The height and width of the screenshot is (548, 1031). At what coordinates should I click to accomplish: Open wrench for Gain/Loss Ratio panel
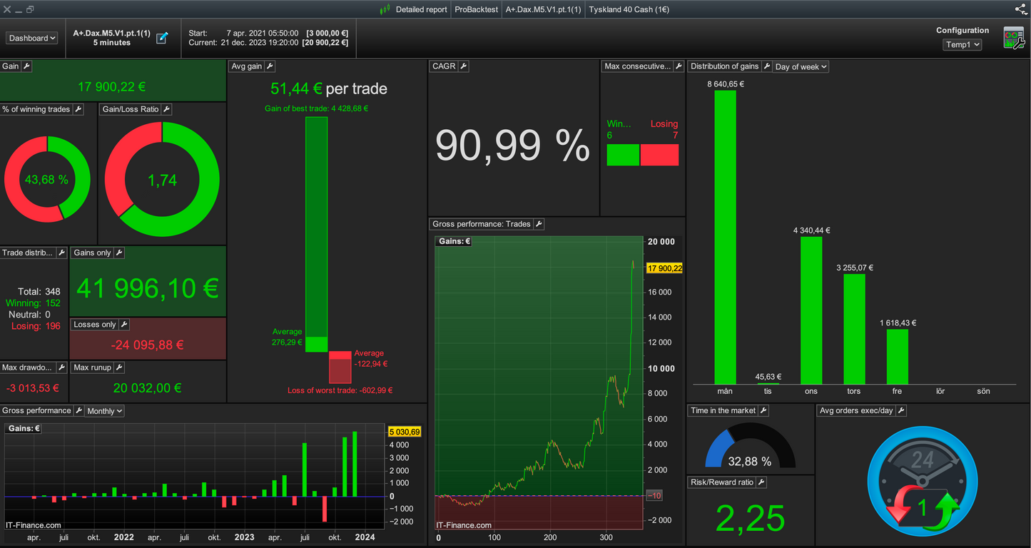point(166,109)
